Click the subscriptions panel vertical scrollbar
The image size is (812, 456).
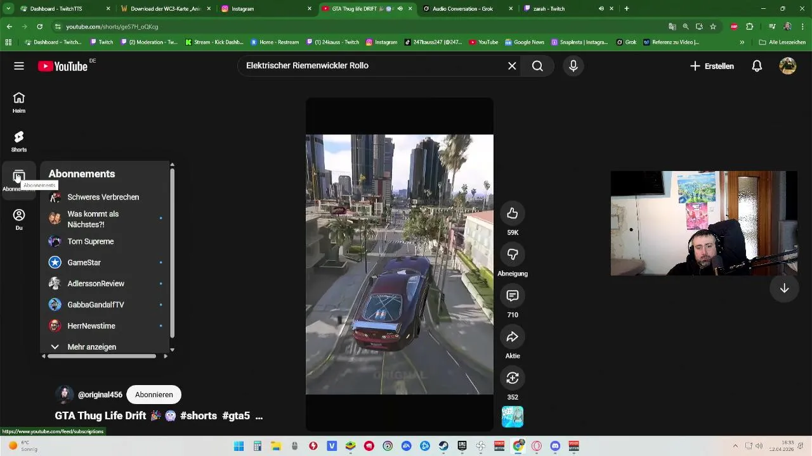coord(172,253)
